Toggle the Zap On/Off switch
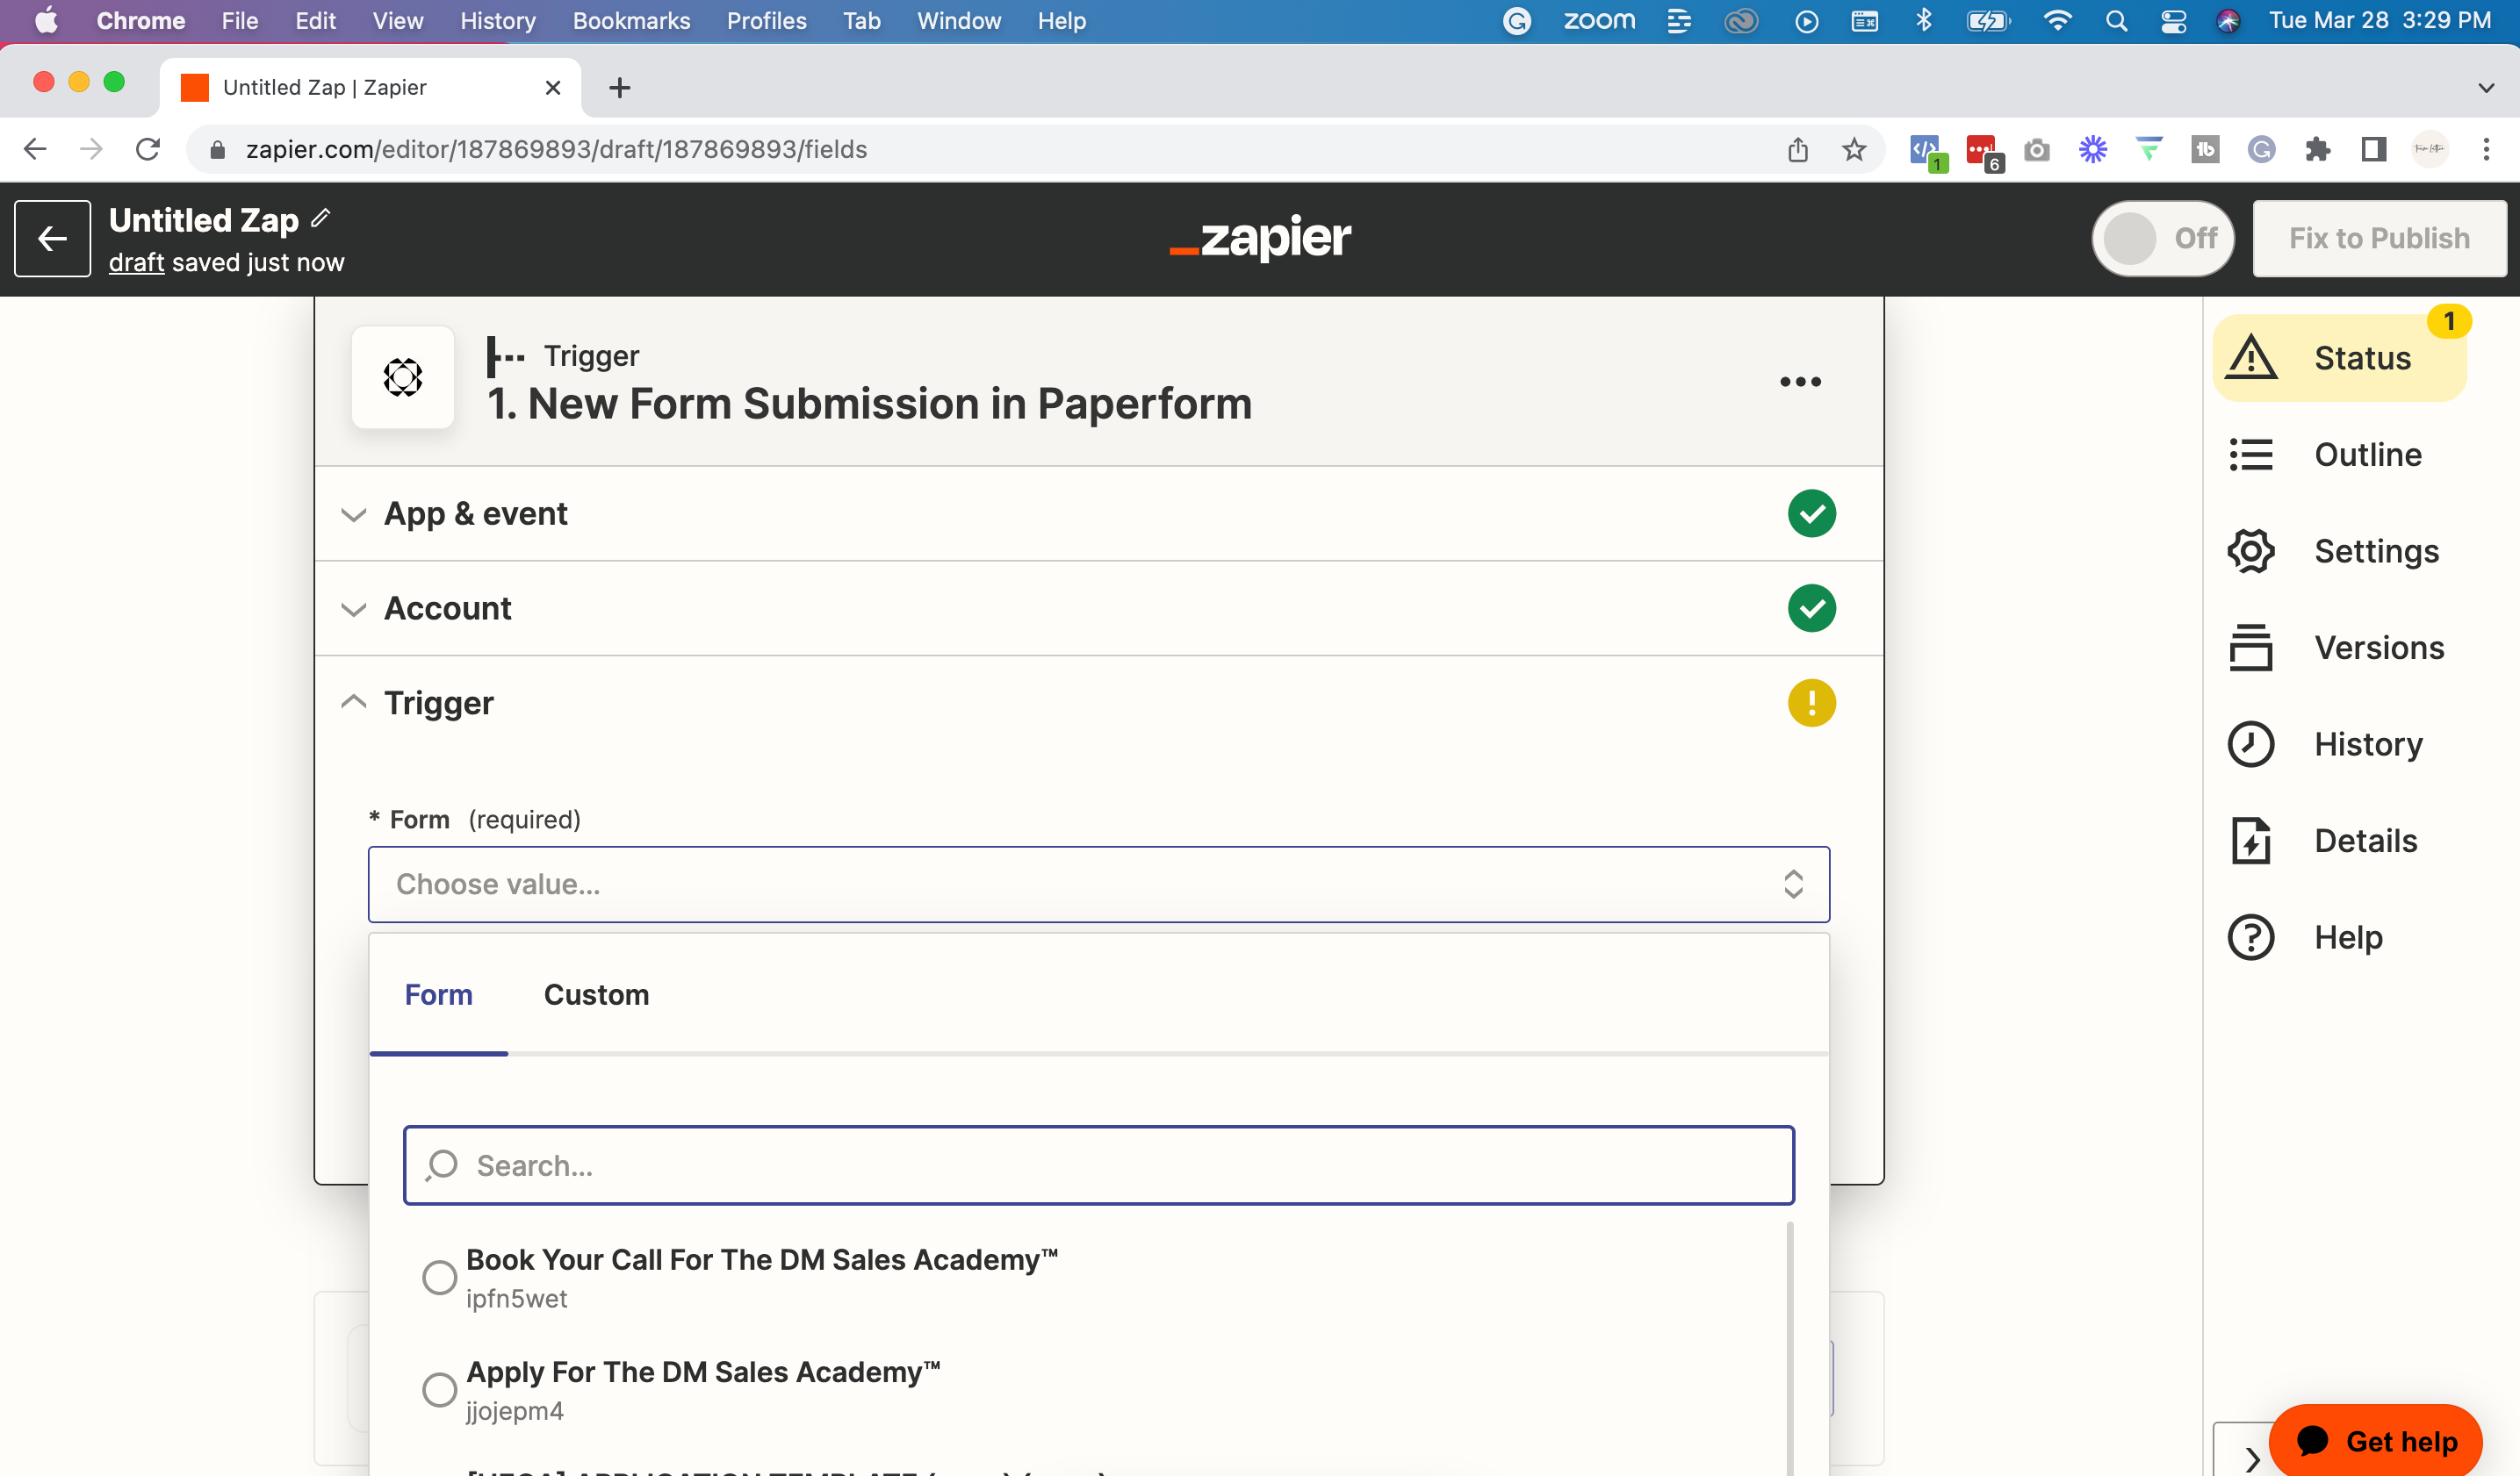Image resolution: width=2520 pixels, height=1476 pixels. 2162,238
